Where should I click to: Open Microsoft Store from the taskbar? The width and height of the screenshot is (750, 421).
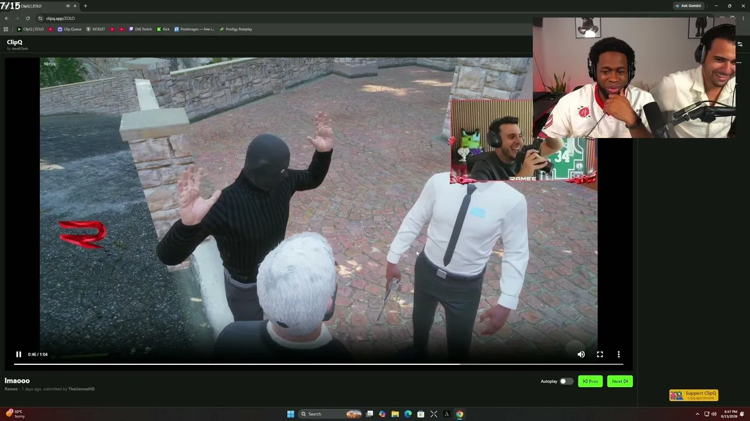421,414
